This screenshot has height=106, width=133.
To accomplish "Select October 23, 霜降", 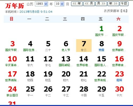I will 119,76.
